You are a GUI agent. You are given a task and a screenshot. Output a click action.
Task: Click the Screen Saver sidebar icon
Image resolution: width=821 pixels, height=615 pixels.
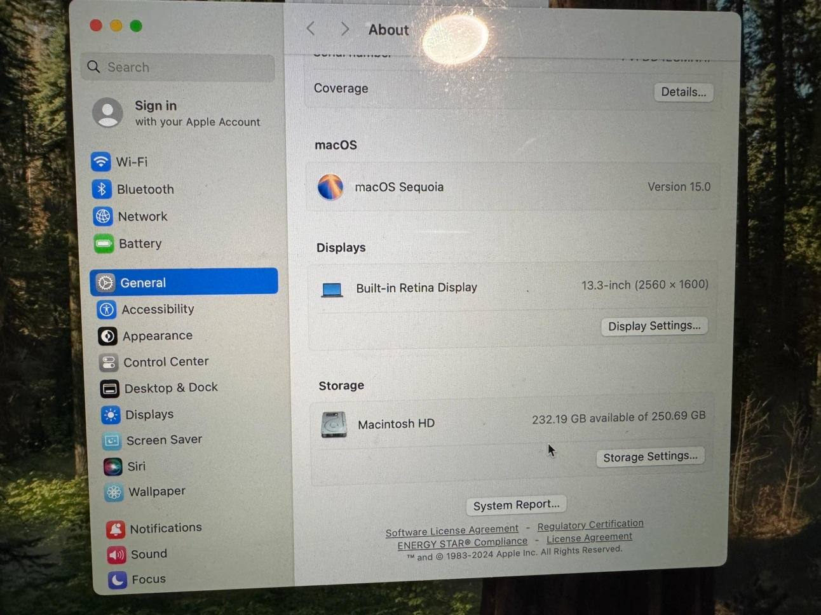point(112,440)
